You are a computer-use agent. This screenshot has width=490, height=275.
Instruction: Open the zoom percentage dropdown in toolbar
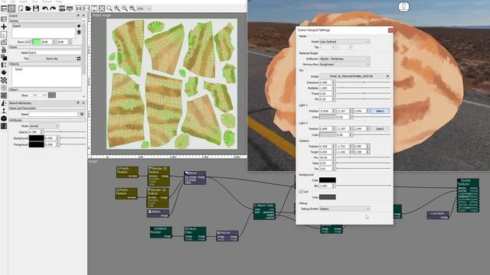pos(144,8)
